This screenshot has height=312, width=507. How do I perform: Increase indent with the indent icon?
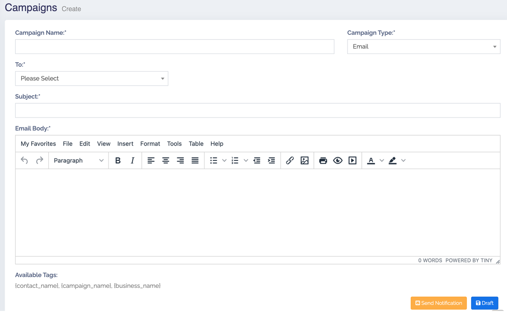[271, 161]
